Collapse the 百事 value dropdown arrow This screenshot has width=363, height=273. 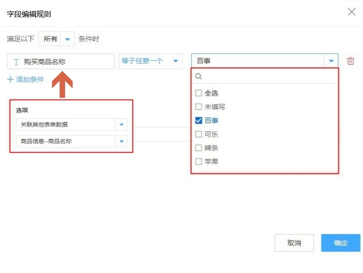pos(331,61)
